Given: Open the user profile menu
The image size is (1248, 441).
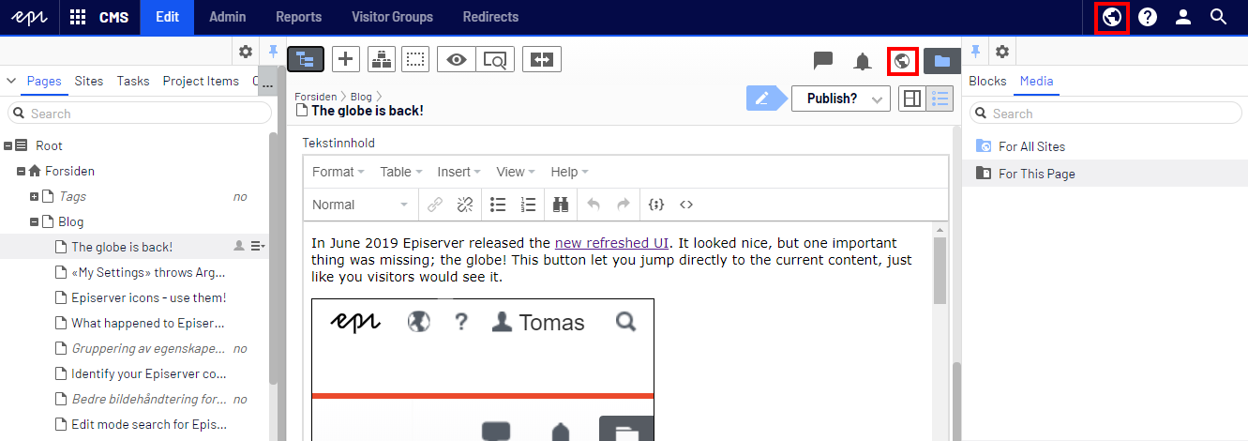Looking at the screenshot, I should 1183,17.
